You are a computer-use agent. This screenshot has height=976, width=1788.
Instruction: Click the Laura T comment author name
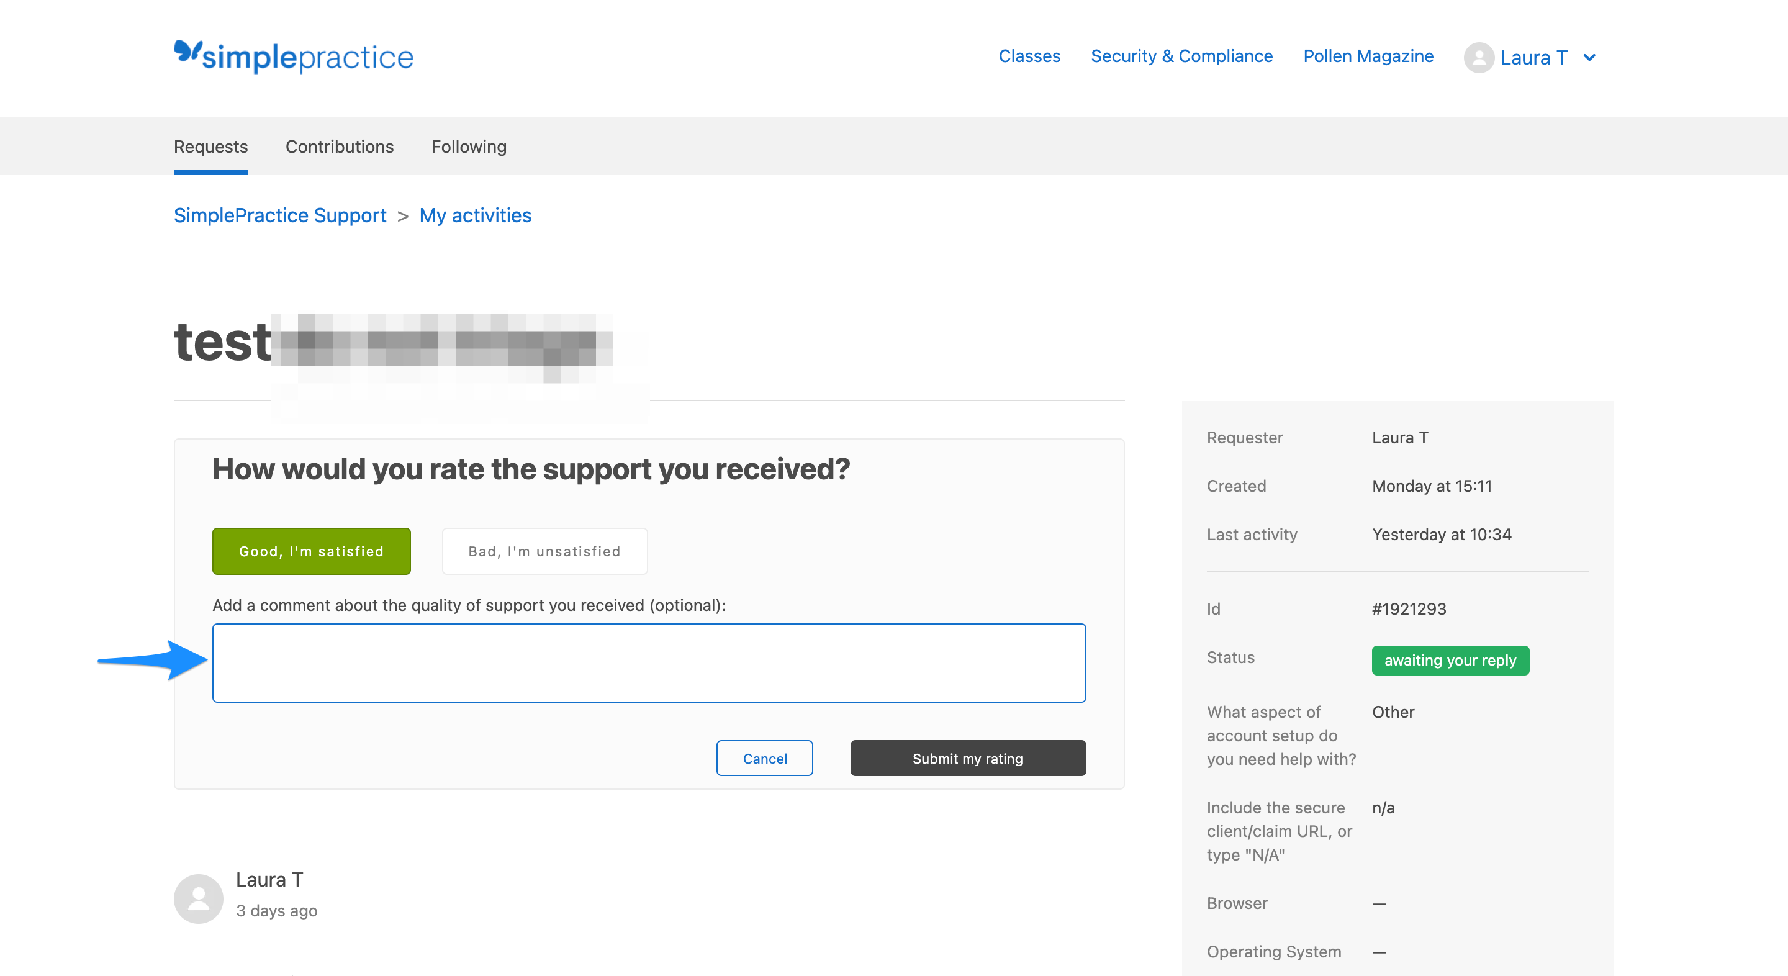point(269,880)
